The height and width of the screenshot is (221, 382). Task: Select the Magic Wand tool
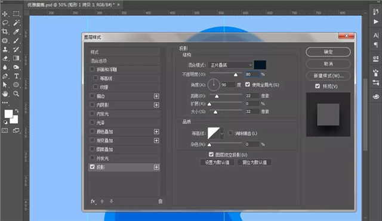(x=16, y=23)
